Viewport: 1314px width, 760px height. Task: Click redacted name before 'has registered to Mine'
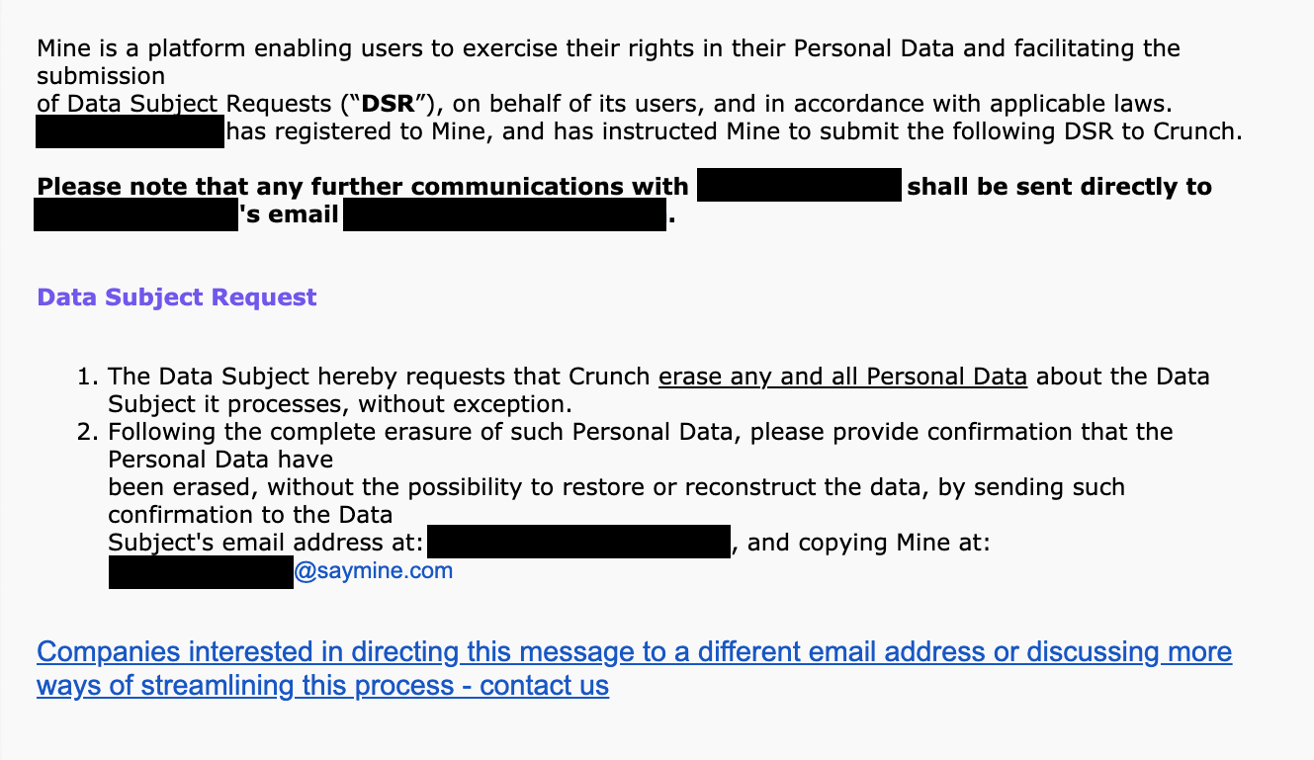coord(130,132)
